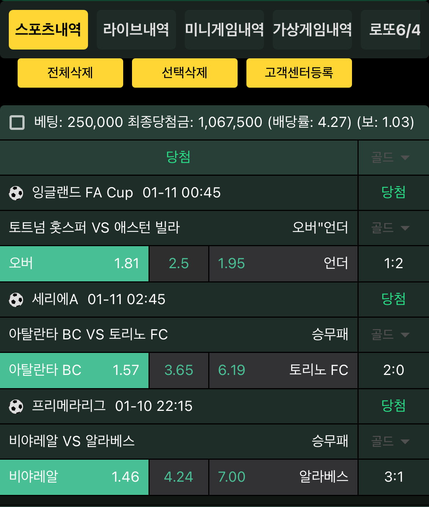429x507 pixels.
Task: Click the soccer ball icon beside 세리에A
Action: coord(16,299)
